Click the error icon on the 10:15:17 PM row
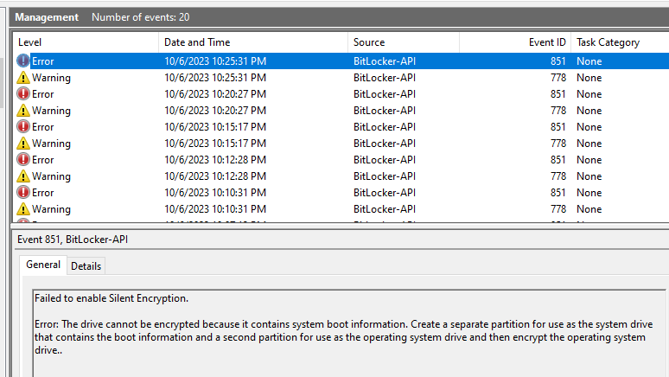 pos(23,127)
